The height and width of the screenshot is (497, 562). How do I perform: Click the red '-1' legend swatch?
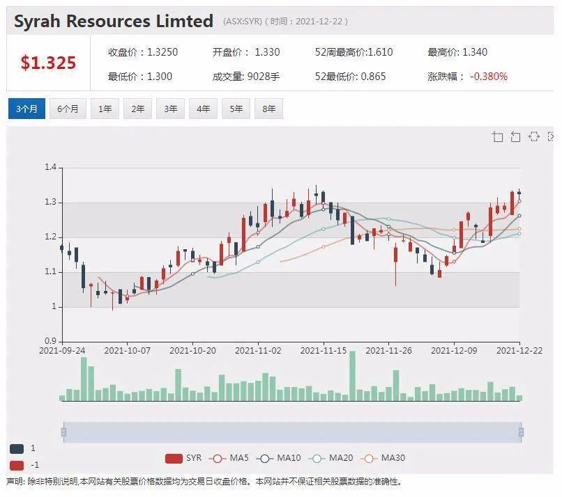tap(17, 466)
